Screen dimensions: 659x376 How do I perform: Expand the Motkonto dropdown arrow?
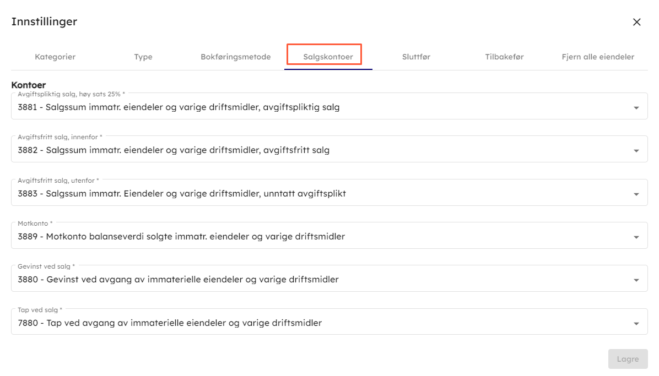[636, 237]
